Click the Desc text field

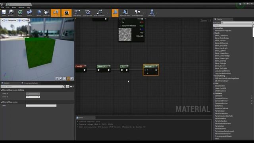coord(41,106)
